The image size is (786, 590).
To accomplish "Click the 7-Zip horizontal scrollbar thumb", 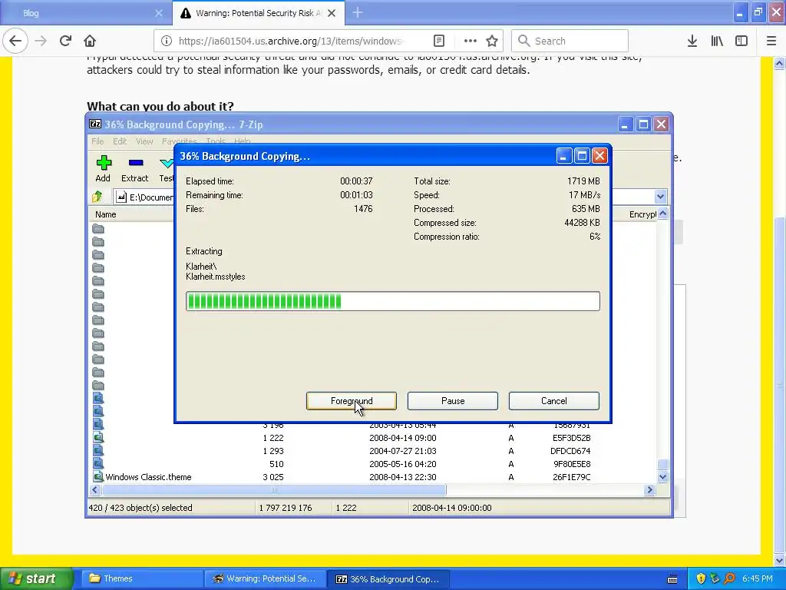I will [x=274, y=489].
